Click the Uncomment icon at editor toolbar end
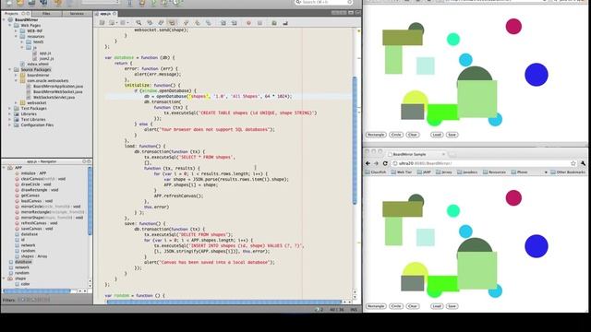This screenshot has height=332, width=591. click(x=285, y=23)
